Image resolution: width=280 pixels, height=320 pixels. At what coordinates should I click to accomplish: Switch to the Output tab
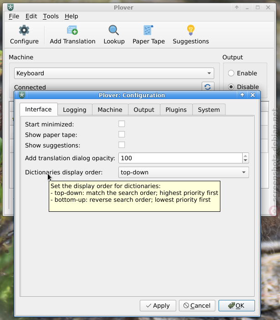[x=144, y=110]
